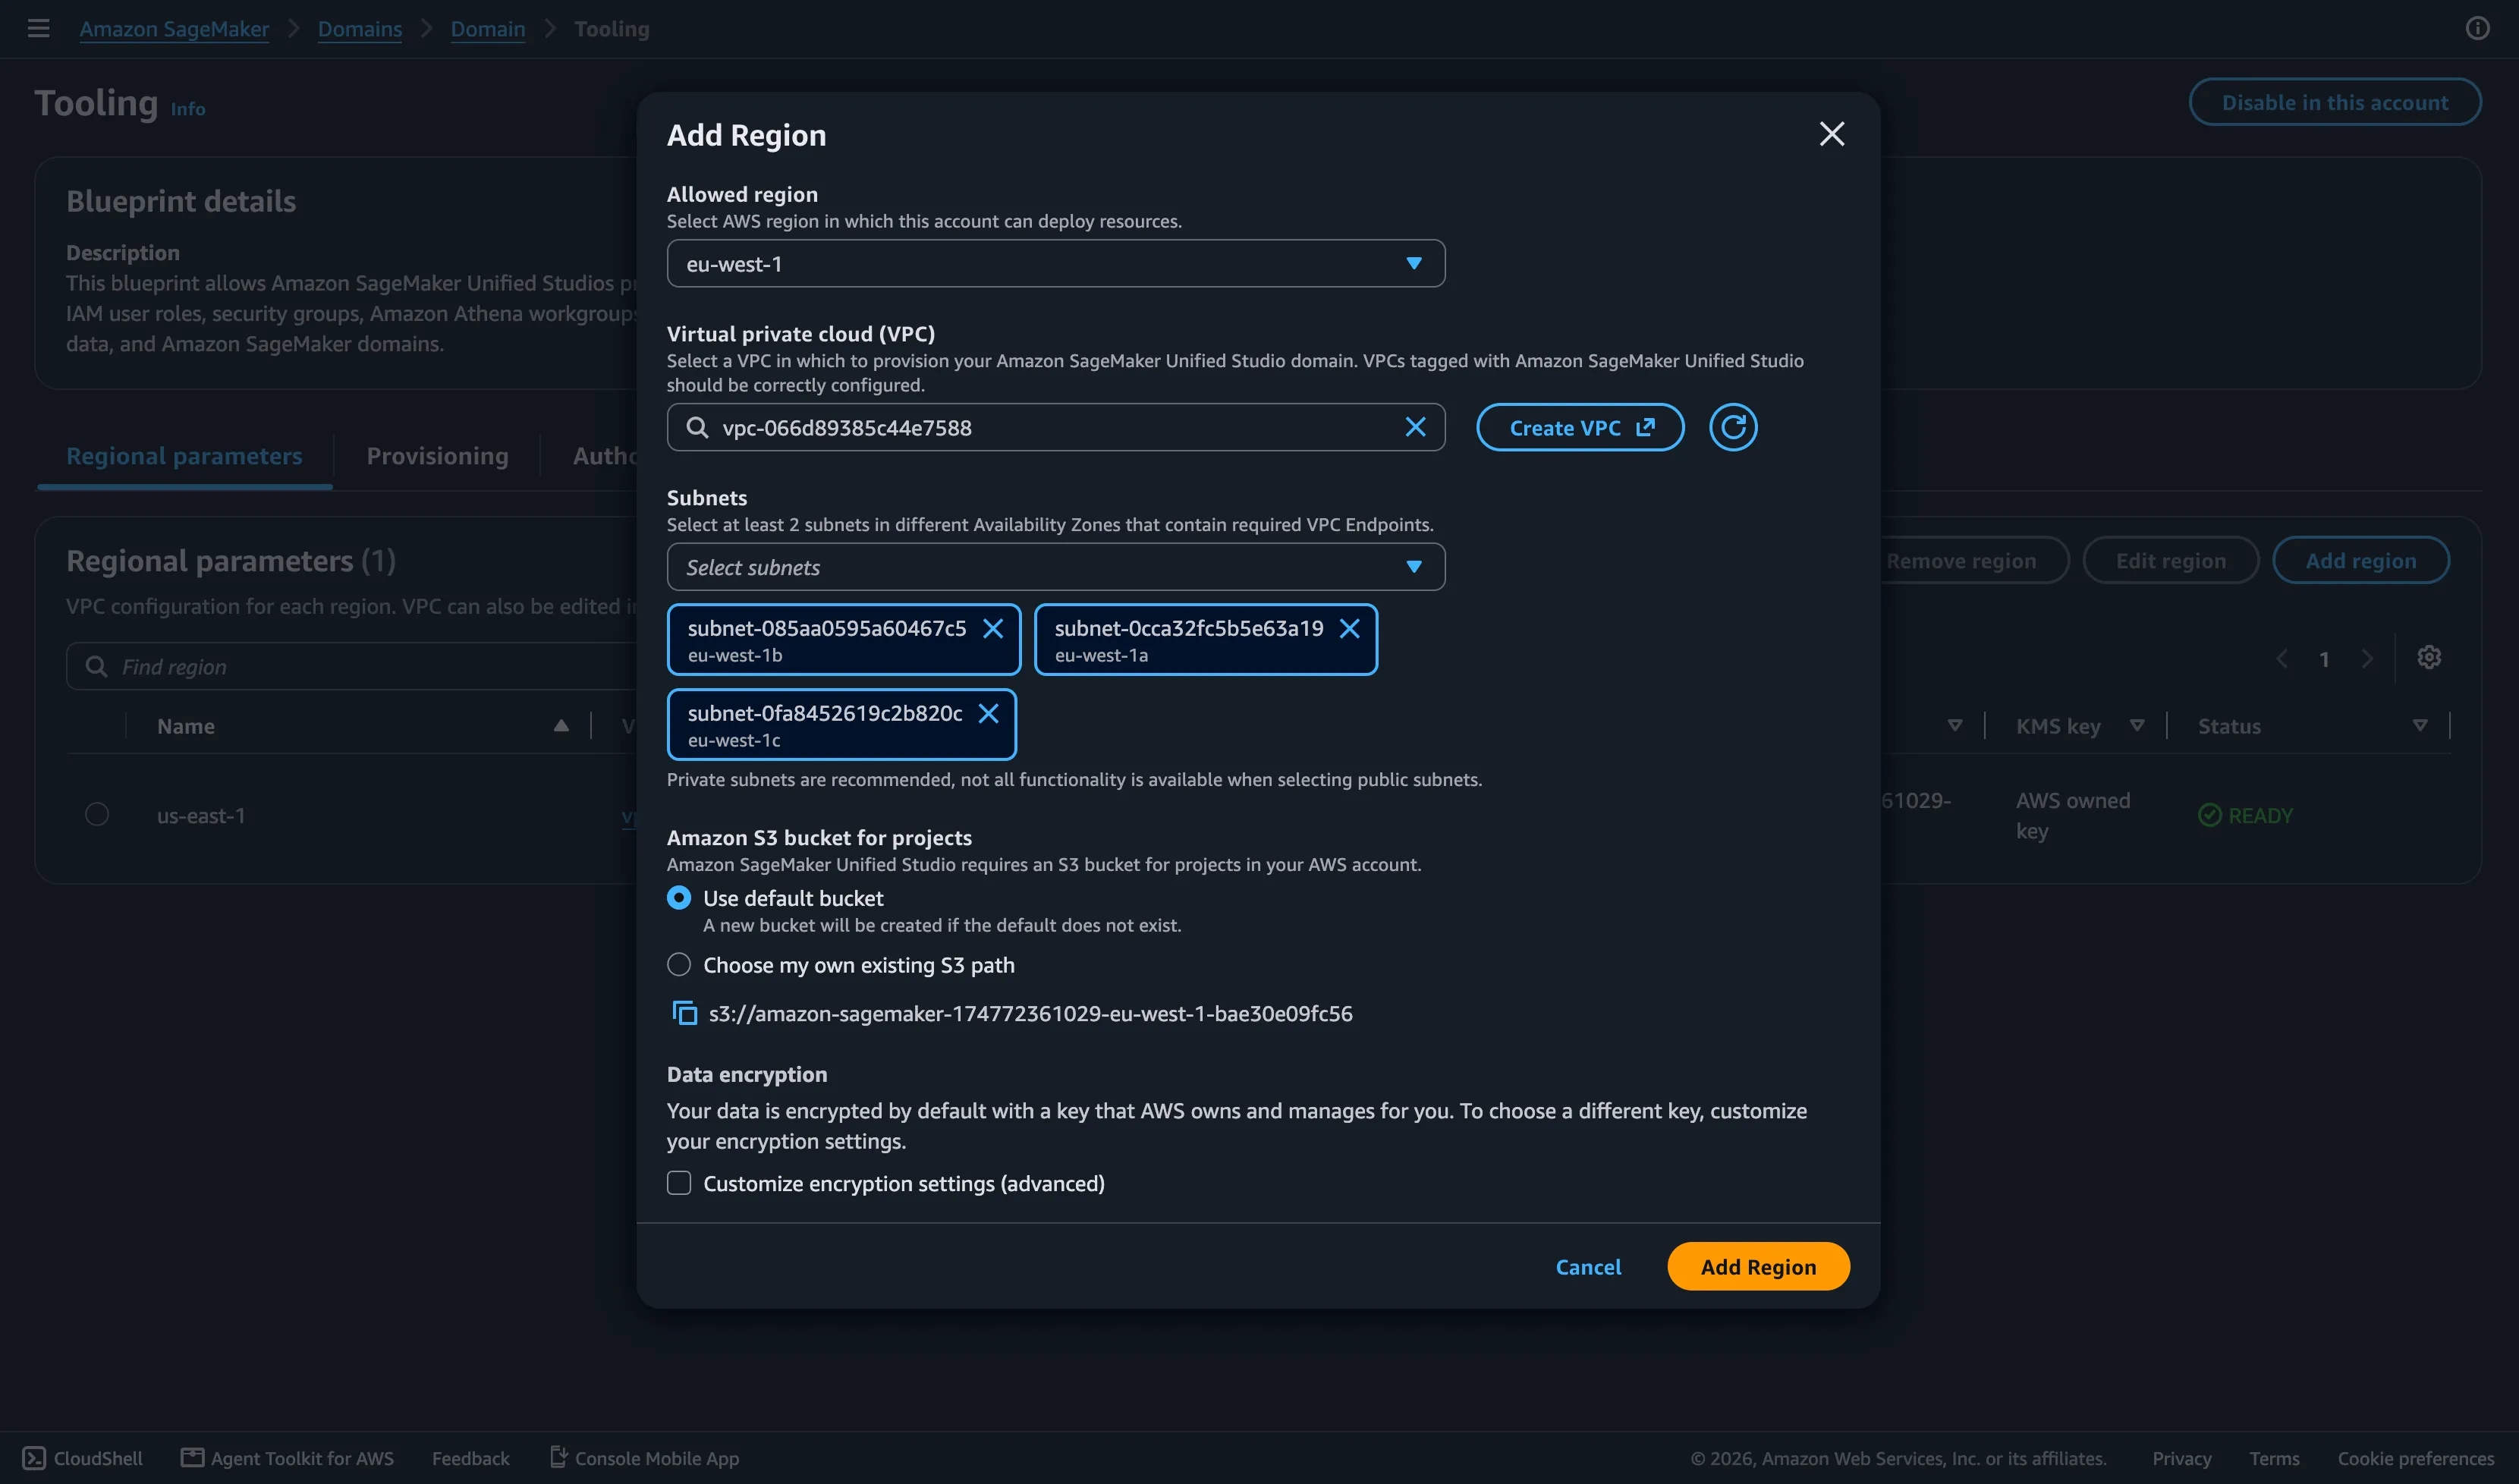This screenshot has height=1484, width=2519.
Task: Click the VPC search magnifier icon
Action: click(697, 427)
